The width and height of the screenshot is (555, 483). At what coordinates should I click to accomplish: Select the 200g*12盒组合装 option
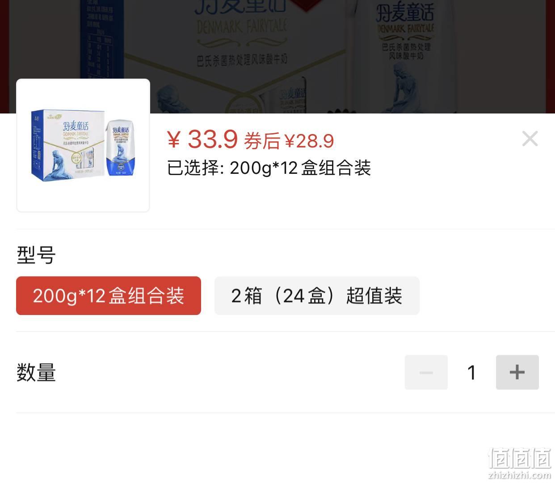[109, 296]
